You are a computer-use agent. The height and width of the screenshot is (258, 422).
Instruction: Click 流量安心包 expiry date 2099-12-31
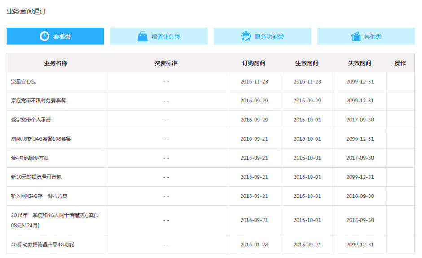360,82
